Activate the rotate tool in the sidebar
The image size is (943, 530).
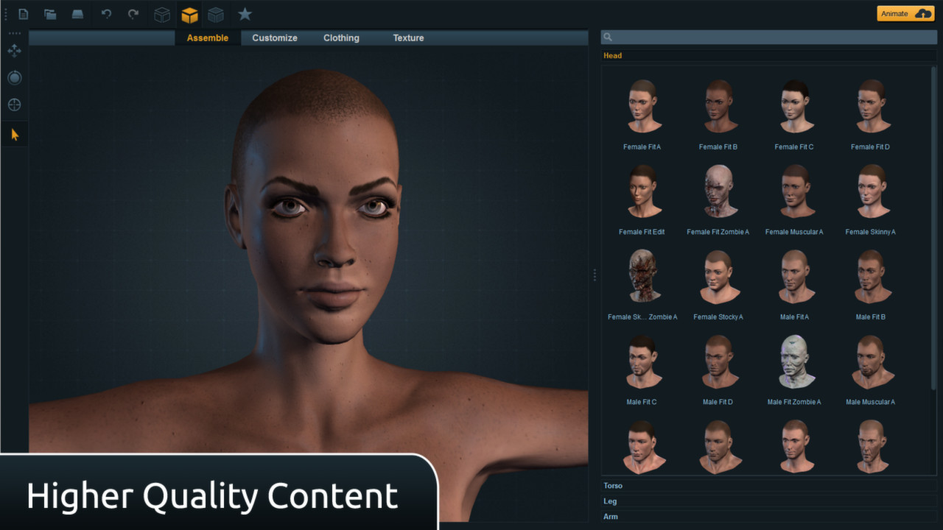(x=15, y=77)
